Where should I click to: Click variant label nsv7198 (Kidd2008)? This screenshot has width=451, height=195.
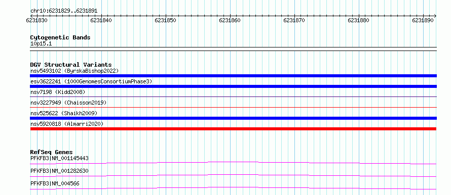pos(58,92)
